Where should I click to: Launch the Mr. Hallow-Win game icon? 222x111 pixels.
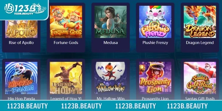click(x=110, y=78)
